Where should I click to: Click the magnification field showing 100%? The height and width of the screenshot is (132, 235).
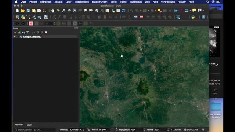136,129
